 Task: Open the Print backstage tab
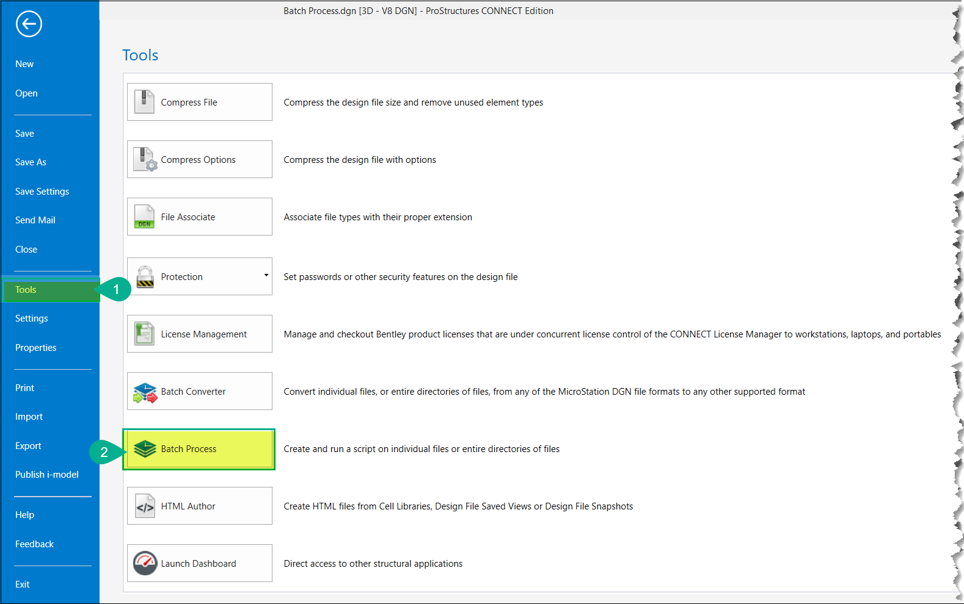(24, 388)
